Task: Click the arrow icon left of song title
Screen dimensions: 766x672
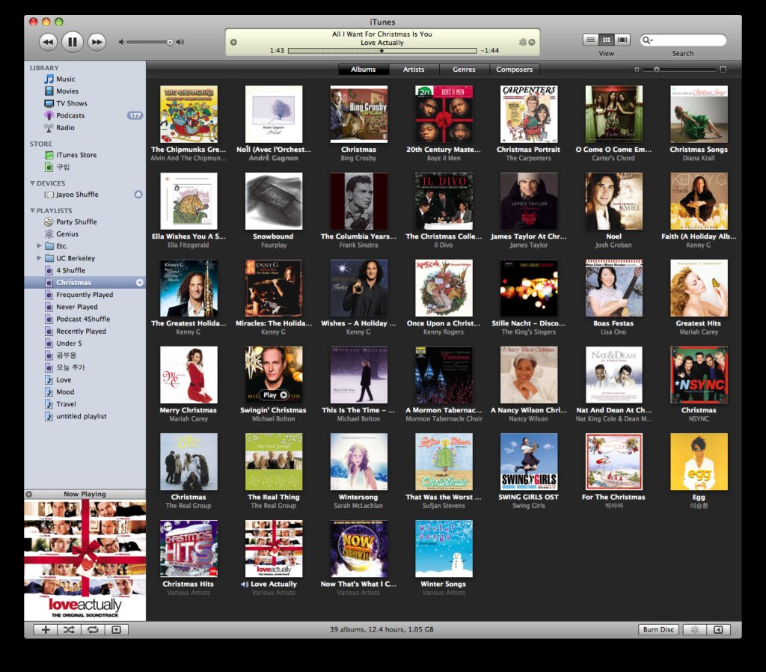Action: pyautogui.click(x=233, y=43)
